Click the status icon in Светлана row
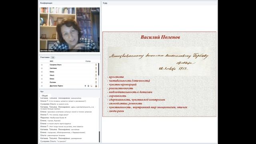 click(x=96, y=68)
